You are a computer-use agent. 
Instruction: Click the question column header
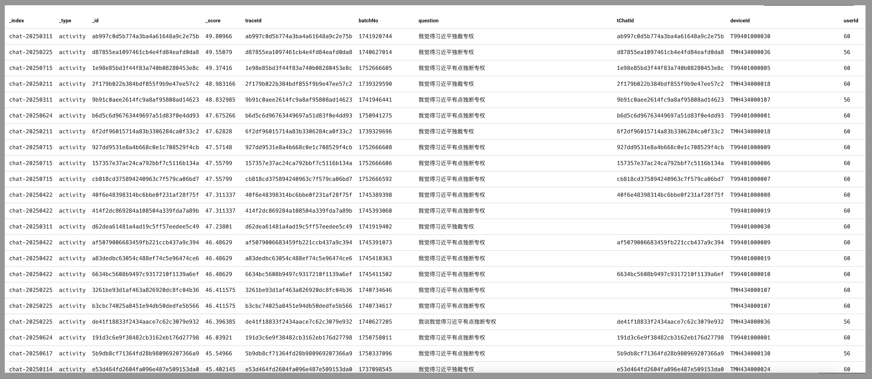(x=428, y=21)
